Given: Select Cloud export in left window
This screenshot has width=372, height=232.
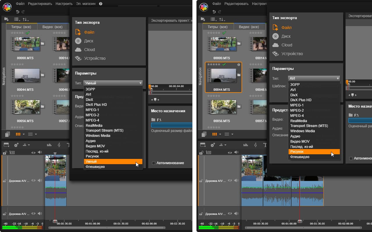Looking at the screenshot, I should tap(90, 50).
